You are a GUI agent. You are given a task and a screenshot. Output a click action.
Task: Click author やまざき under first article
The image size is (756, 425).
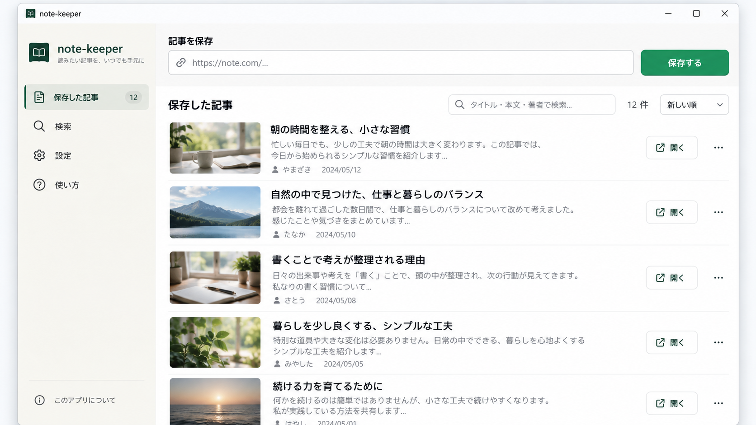click(297, 170)
